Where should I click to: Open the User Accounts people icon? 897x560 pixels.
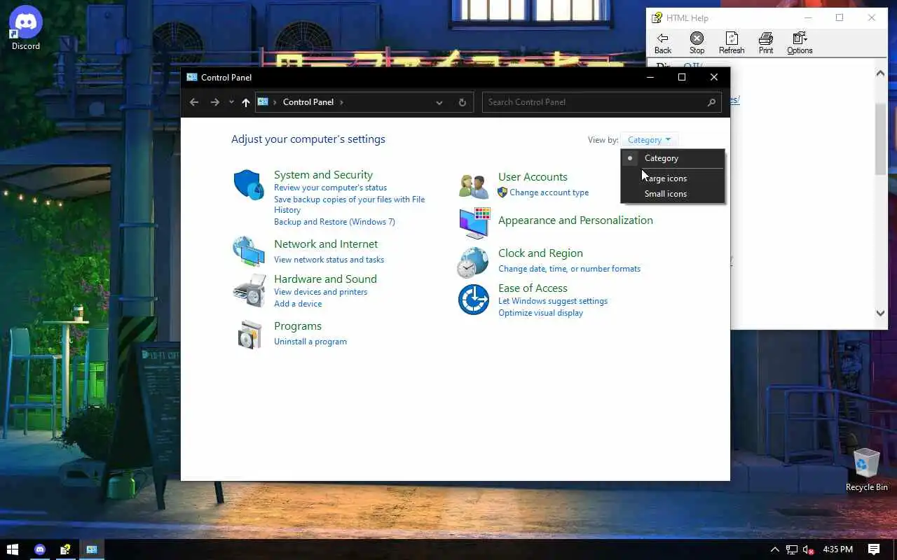click(x=474, y=186)
